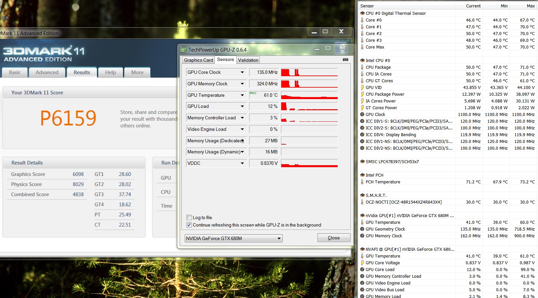Open the GPU Load sensor dropdown
This screenshot has width=538, height=298.
click(x=242, y=106)
